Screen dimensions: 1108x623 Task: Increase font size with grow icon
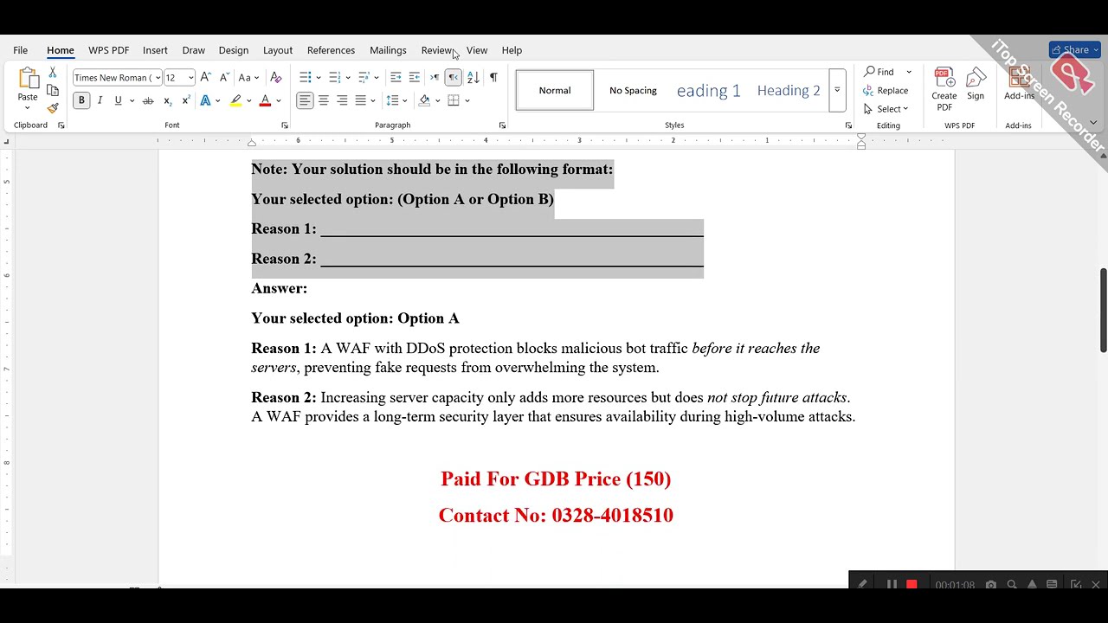205,77
